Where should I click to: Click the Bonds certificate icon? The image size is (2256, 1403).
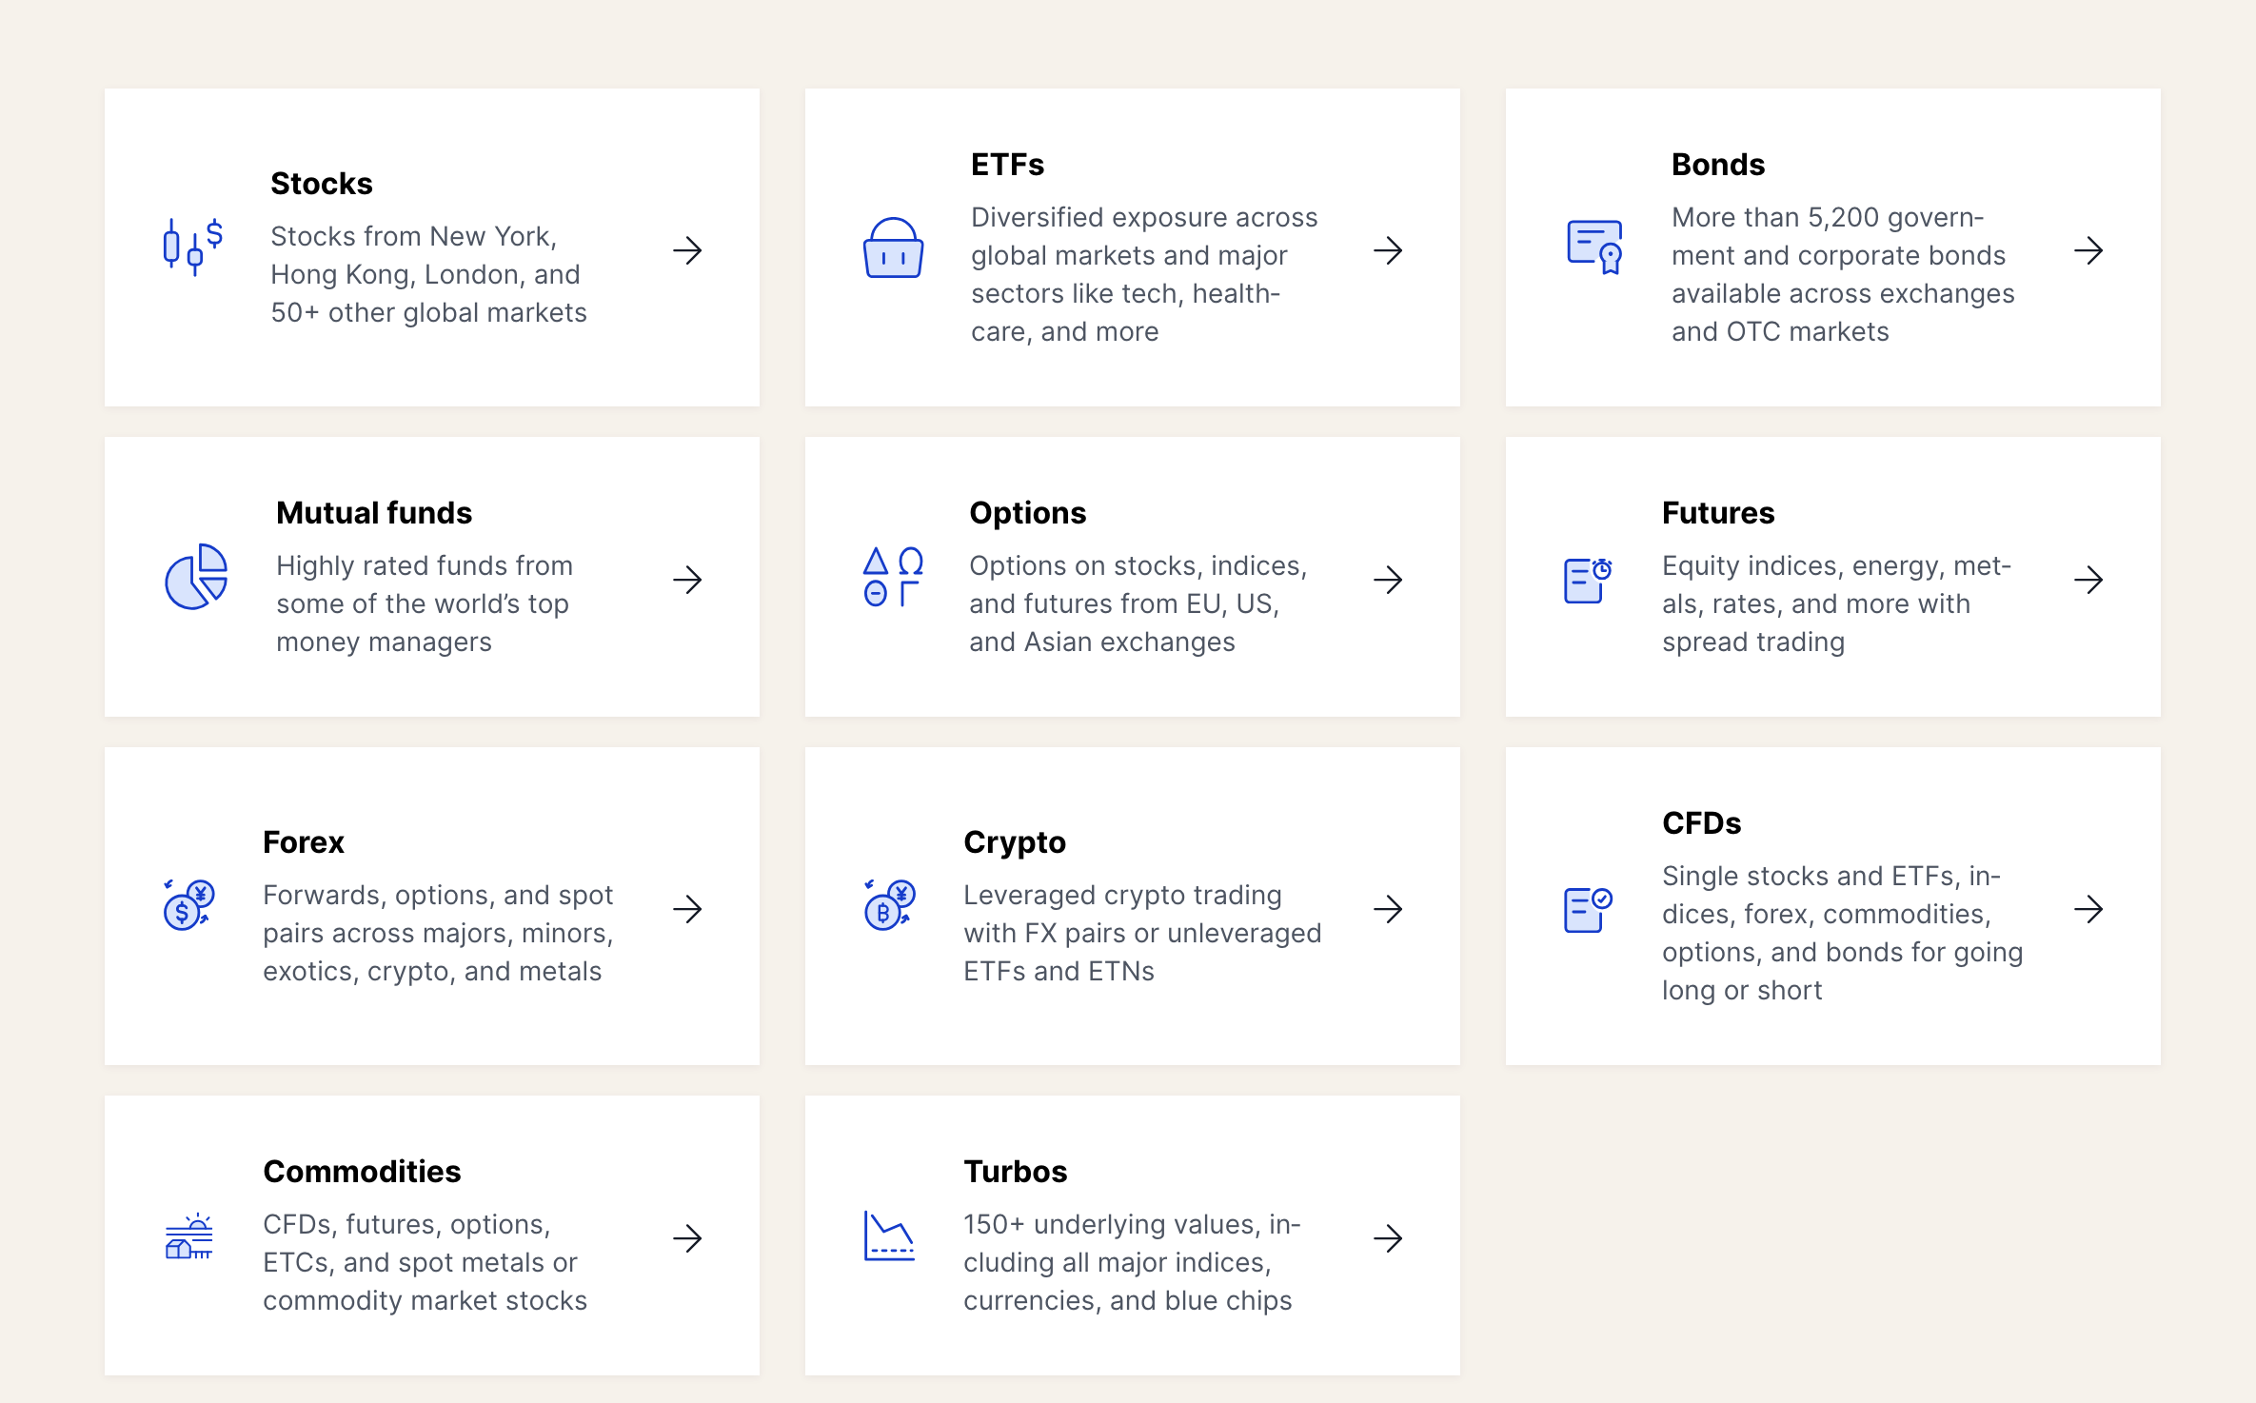click(1594, 247)
